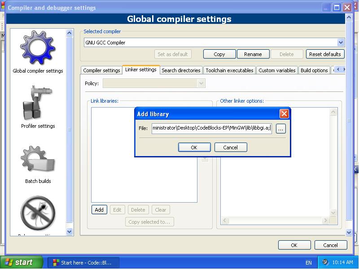
Task: Switch to the Compiler settings tab
Action: pyautogui.click(x=101, y=70)
